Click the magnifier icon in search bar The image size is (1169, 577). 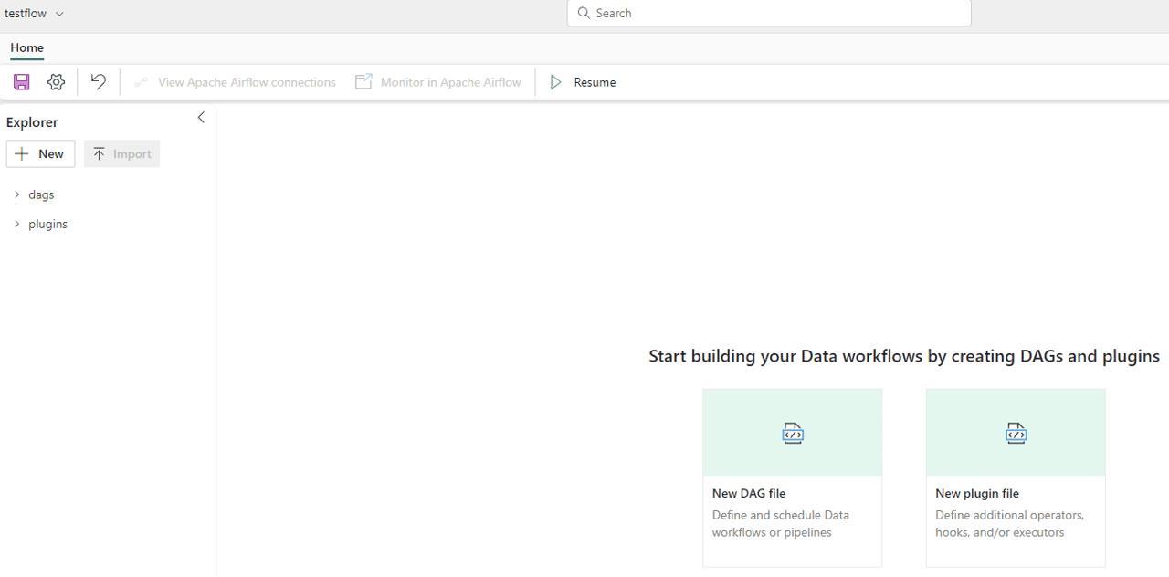(584, 13)
